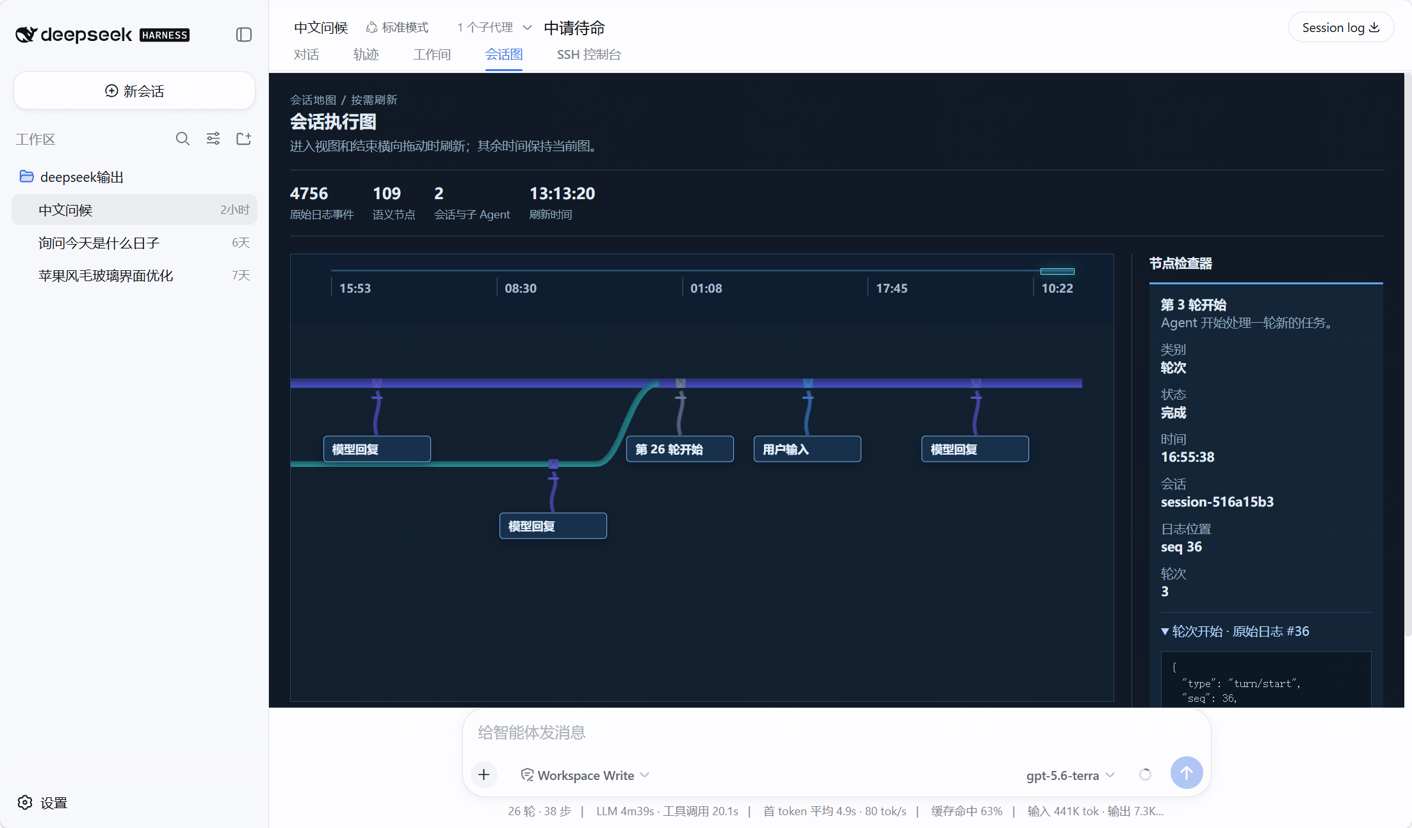Click the 申请待命 status label
1412x828 pixels.
click(574, 28)
